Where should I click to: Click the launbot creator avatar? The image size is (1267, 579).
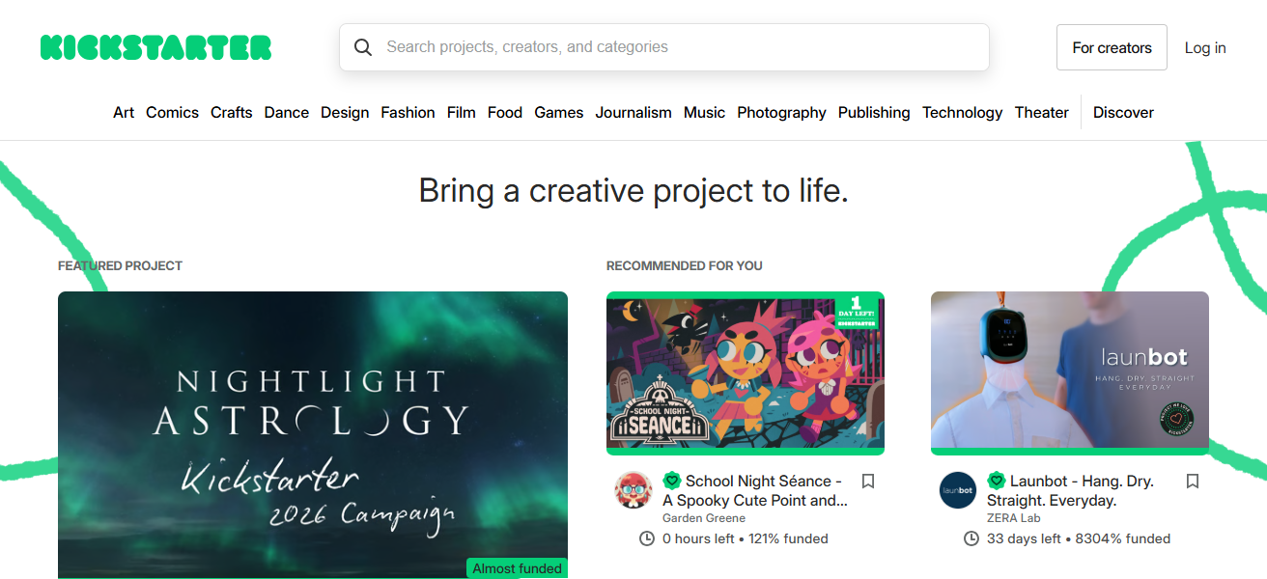[957, 490]
